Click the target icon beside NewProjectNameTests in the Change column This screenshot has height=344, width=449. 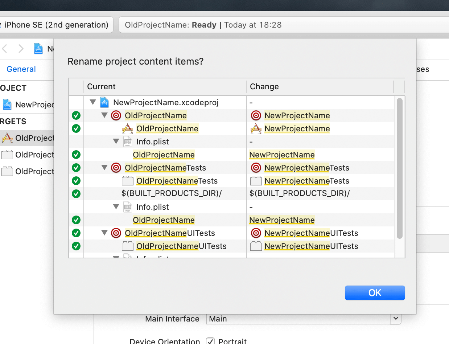[x=256, y=168]
